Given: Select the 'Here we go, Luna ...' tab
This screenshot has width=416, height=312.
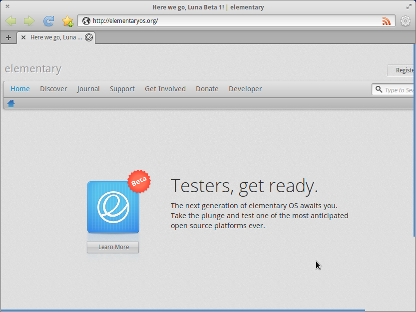Looking at the screenshot, I should 56,37.
